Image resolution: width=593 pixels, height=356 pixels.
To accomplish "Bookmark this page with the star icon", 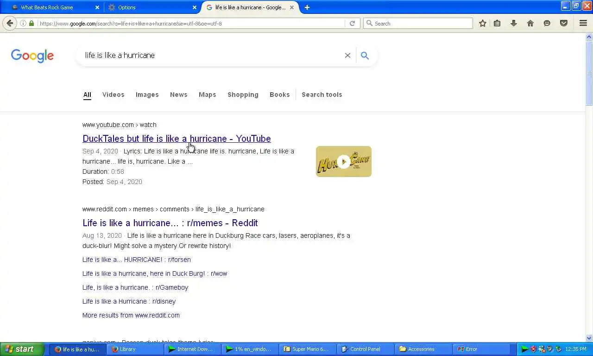I will click(x=482, y=23).
